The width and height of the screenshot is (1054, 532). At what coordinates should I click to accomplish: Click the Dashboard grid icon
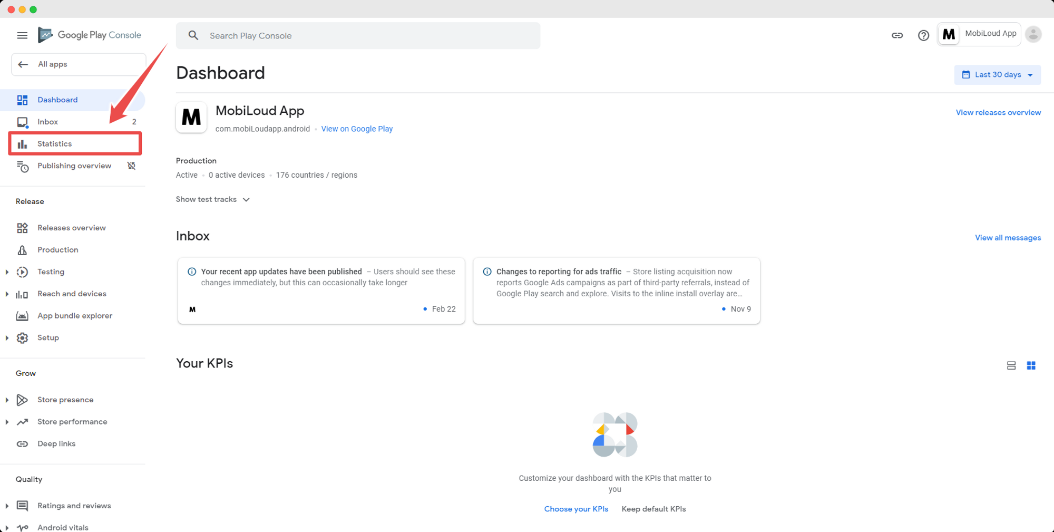coord(22,100)
